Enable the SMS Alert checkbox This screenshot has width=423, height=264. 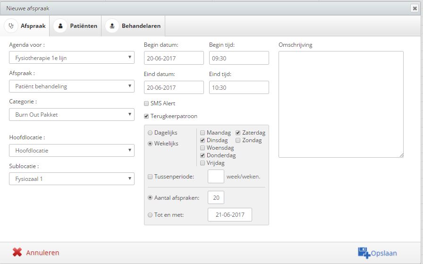tap(146, 103)
